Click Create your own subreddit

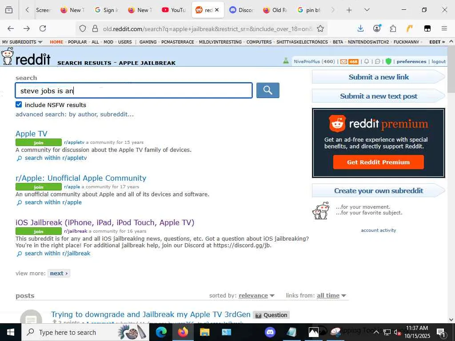pyautogui.click(x=379, y=191)
